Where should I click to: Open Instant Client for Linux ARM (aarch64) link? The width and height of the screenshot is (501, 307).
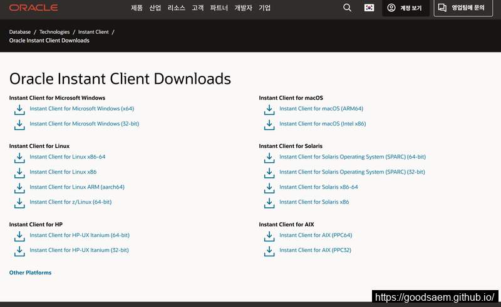click(77, 187)
